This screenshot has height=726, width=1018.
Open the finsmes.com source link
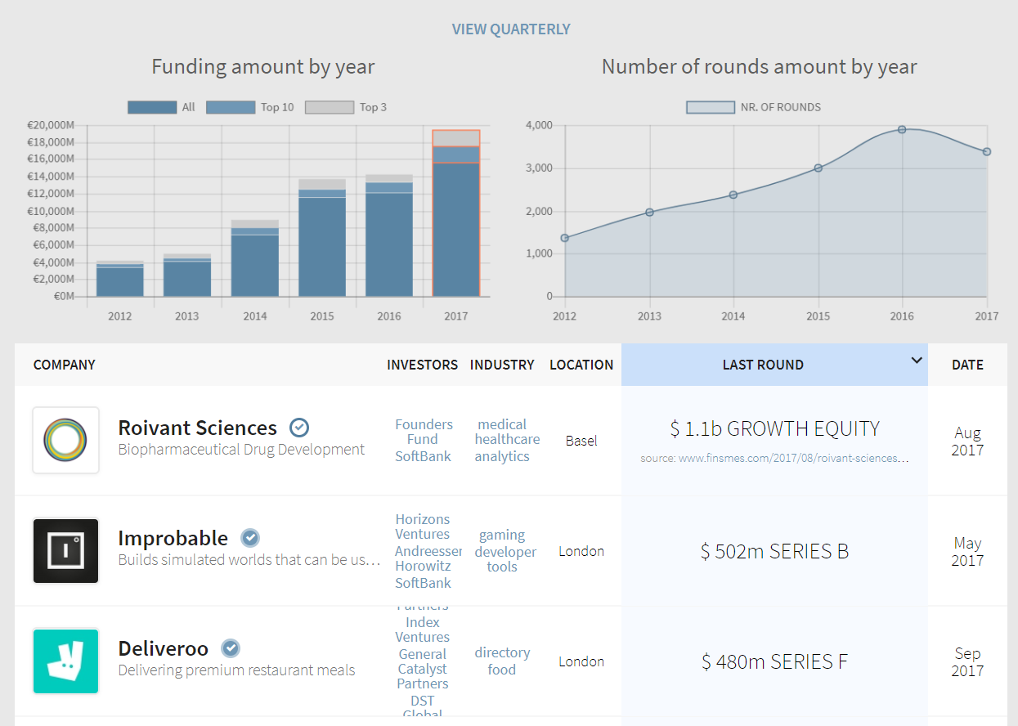(x=774, y=459)
